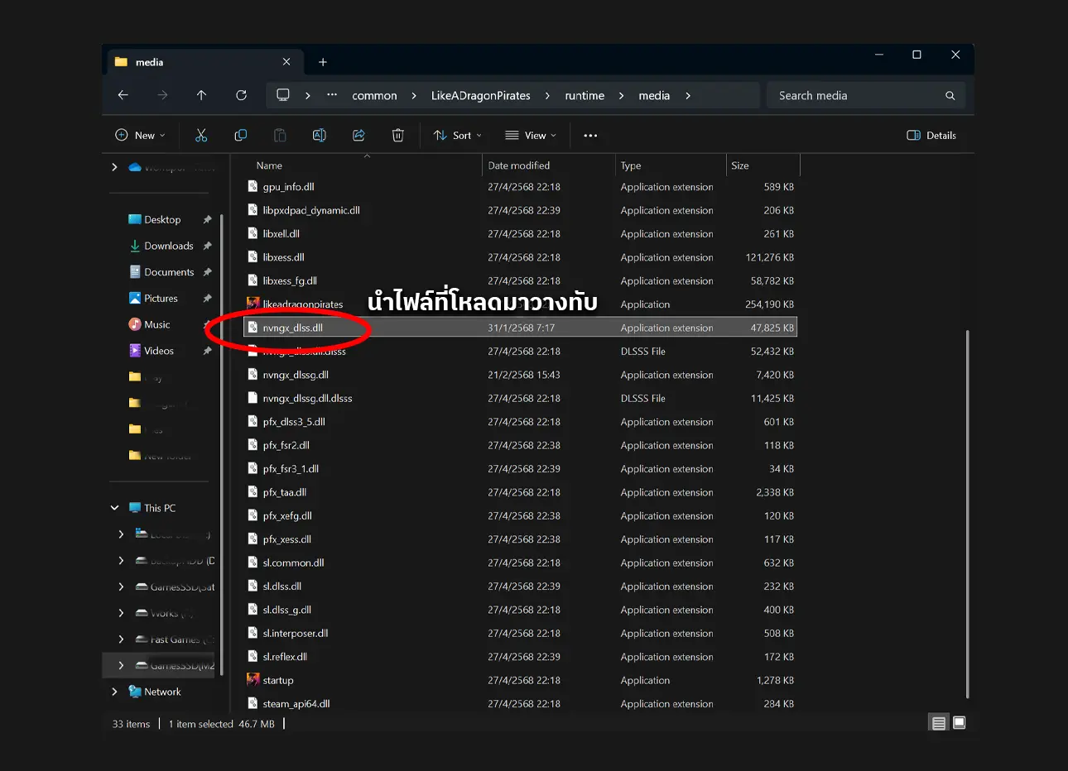Select the nvngx_dlss.dll file
The height and width of the screenshot is (771, 1068).
521,328
